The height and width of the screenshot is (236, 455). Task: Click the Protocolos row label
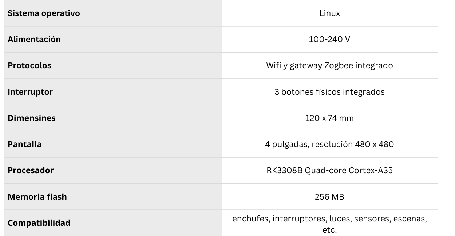29,66
